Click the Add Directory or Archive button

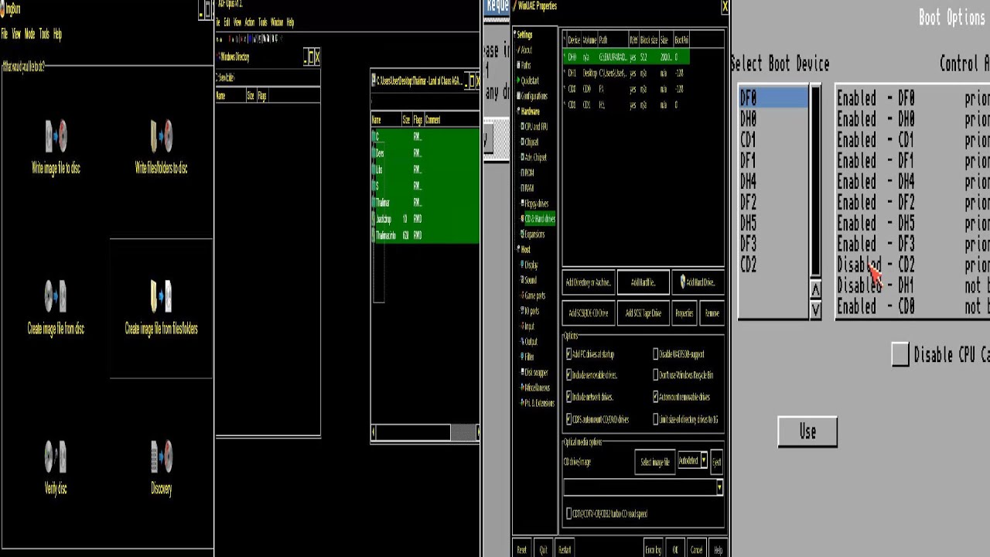[x=589, y=282]
